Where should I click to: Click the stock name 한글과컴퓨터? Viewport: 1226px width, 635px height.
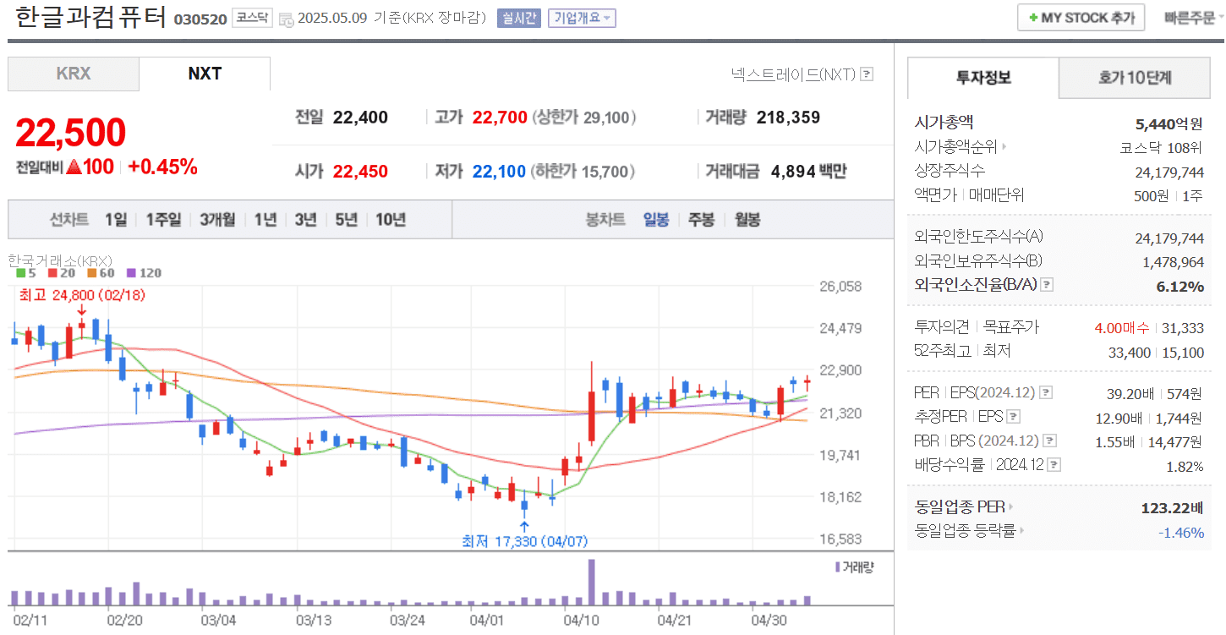coord(90,17)
